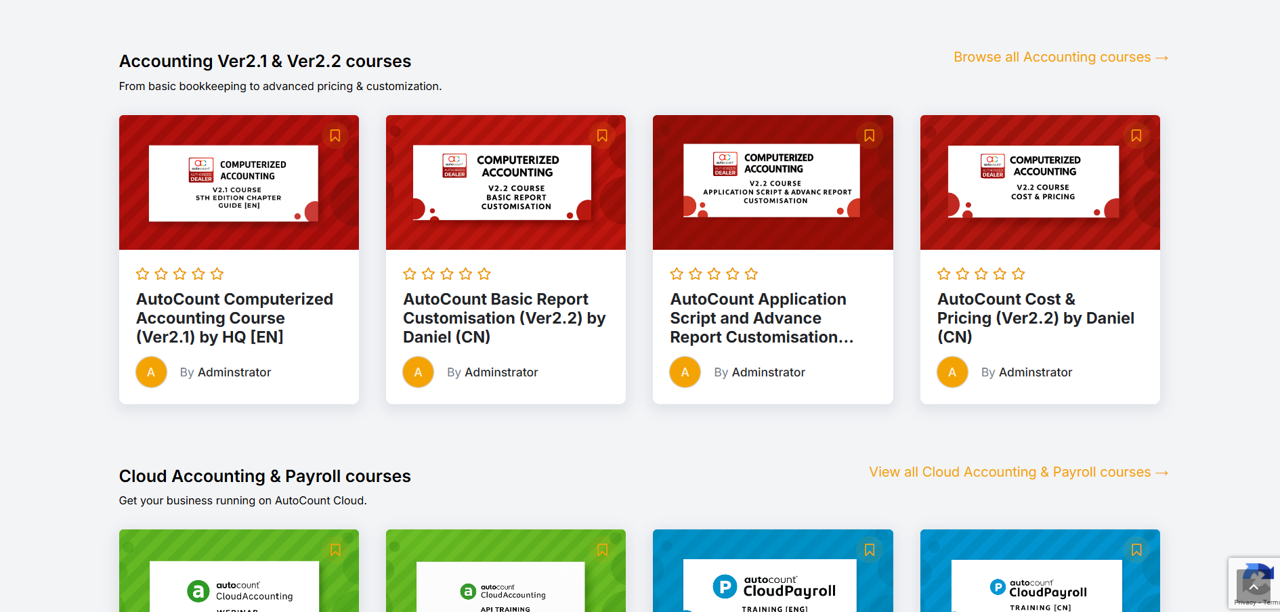This screenshot has width=1280, height=612.
Task: Bookmark the green CloudAccounting webinar card
Action: pos(335,550)
